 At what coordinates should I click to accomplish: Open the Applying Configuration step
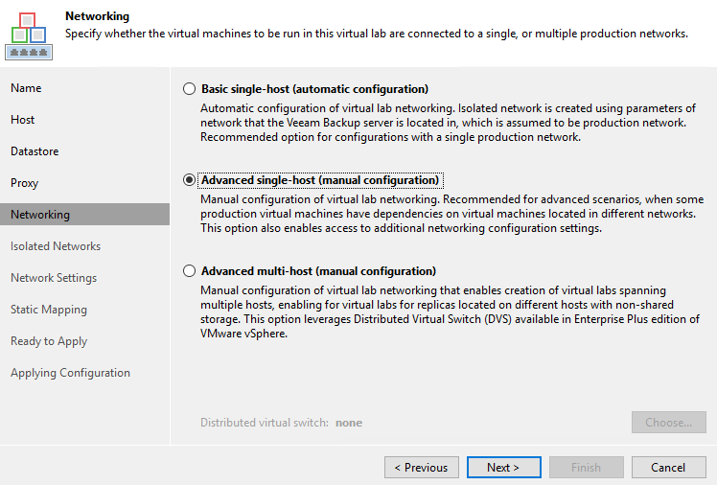[x=70, y=373]
